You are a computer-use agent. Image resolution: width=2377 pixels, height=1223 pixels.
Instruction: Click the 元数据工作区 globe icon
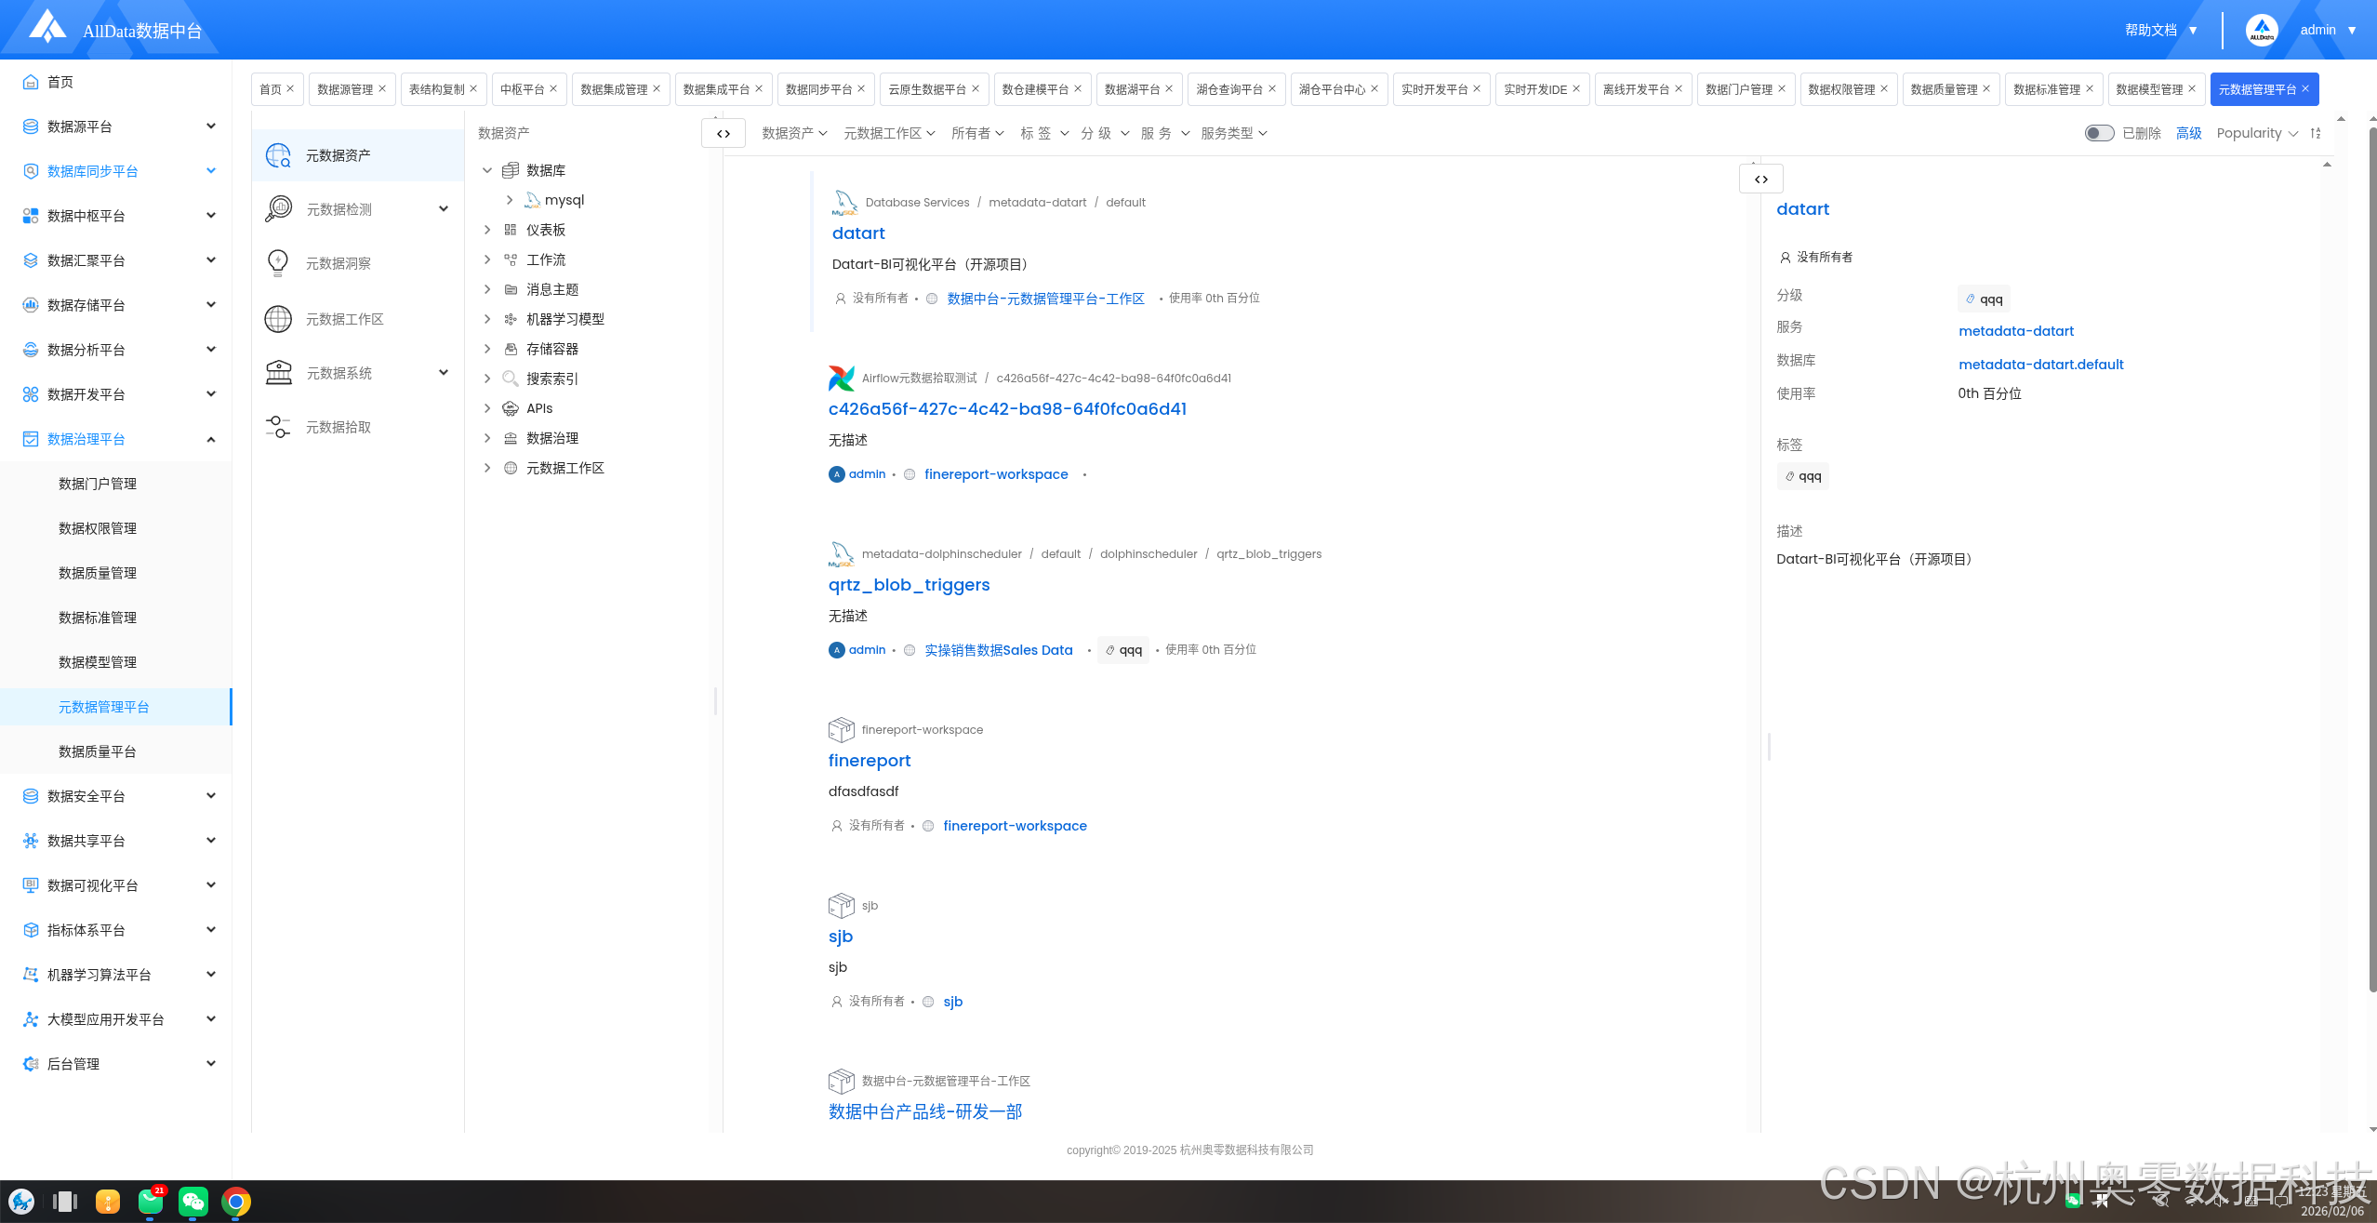(278, 319)
